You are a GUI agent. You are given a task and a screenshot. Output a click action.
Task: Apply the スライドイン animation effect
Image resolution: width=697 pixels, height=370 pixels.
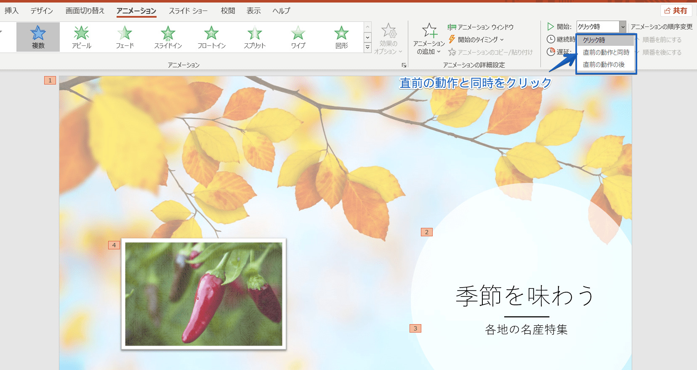pyautogui.click(x=168, y=37)
